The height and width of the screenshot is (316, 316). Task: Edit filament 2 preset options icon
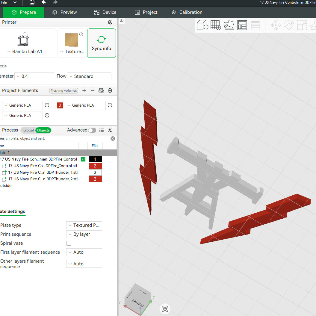tap(110, 105)
